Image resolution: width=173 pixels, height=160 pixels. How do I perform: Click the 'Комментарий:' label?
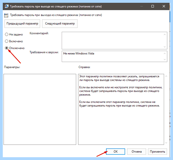pyautogui.click(x=39, y=33)
